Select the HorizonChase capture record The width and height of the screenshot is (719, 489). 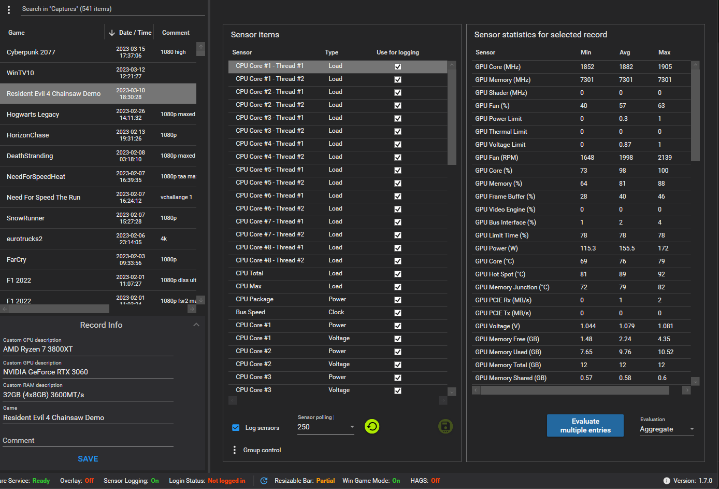(98, 135)
